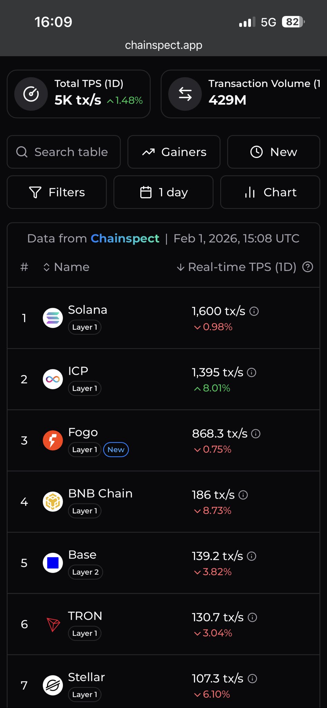The width and height of the screenshot is (327, 708).
Task: Sort by Real-time TPS column
Action: pyautogui.click(x=238, y=267)
